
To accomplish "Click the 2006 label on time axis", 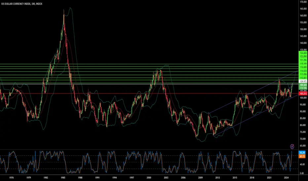I will tap(183, 178).
